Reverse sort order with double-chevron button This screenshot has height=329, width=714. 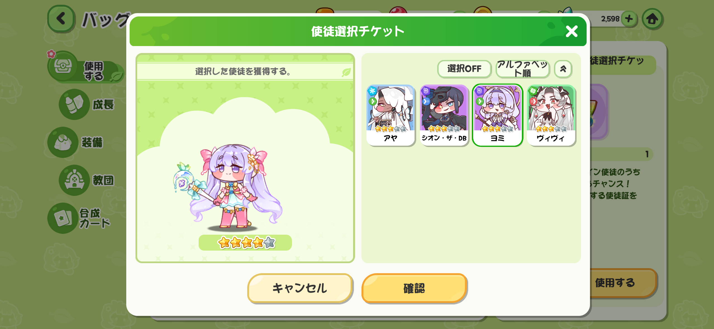click(x=563, y=69)
